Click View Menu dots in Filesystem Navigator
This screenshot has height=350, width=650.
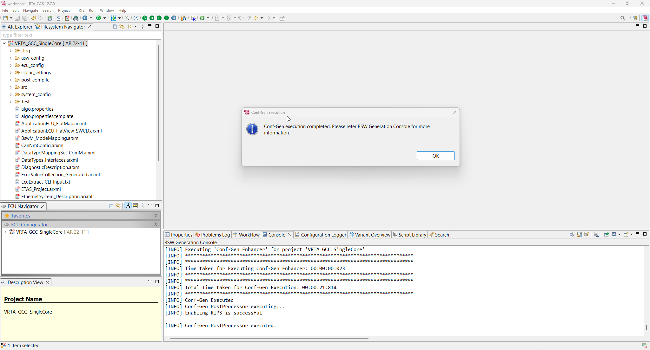(143, 27)
